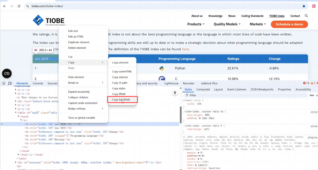Switch to the Computed pane
Viewport: 318px width, 170px height.
tap(203, 89)
